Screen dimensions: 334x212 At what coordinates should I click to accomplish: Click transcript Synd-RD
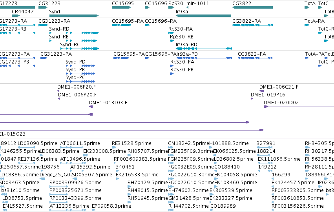(x=74, y=33)
